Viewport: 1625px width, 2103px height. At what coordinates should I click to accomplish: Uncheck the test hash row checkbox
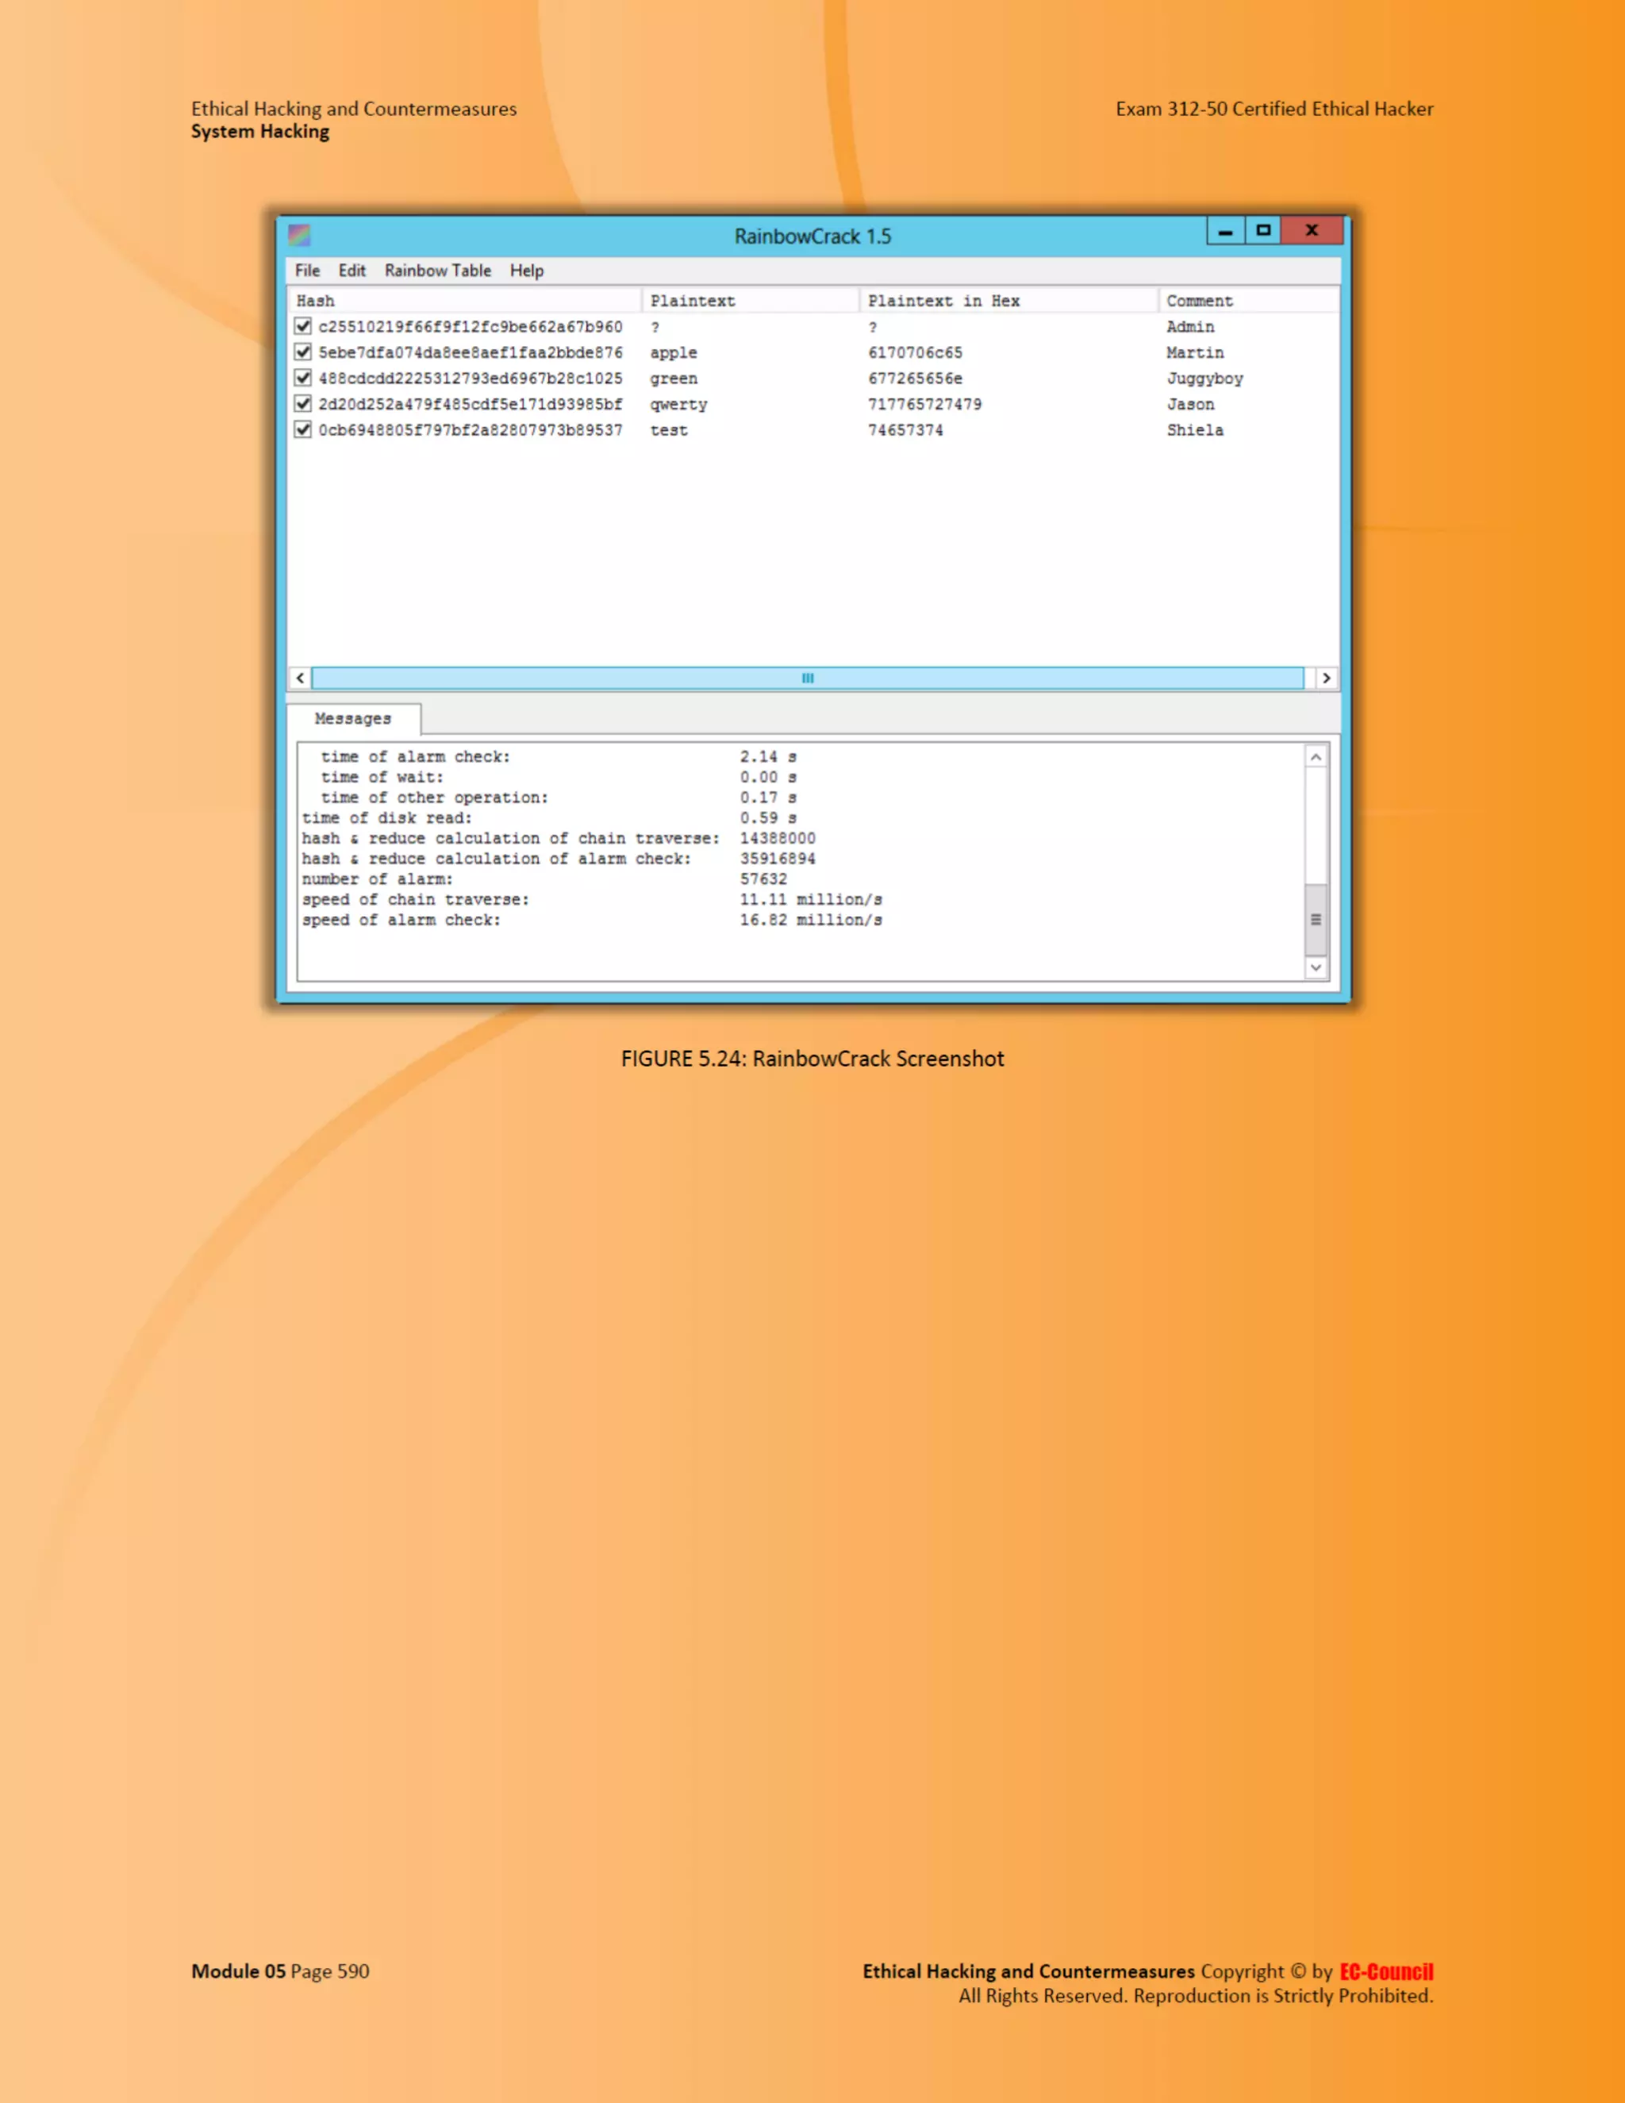pyautogui.click(x=303, y=429)
